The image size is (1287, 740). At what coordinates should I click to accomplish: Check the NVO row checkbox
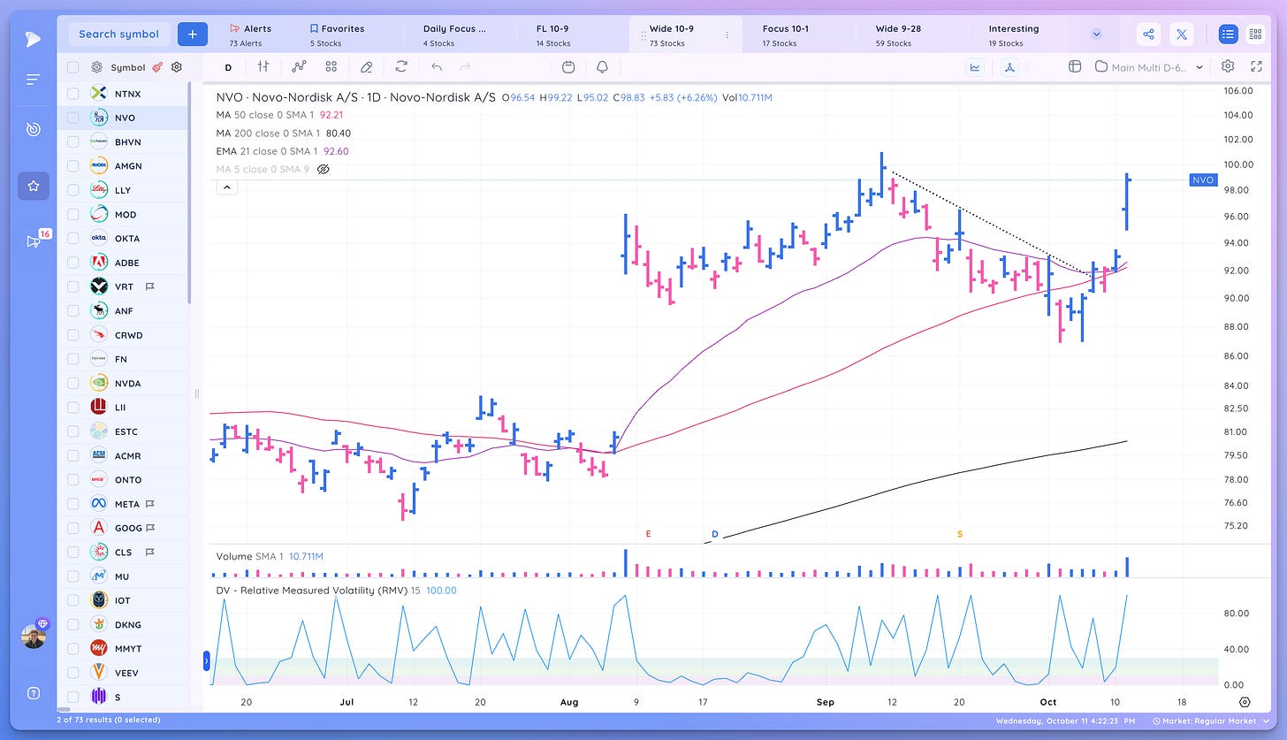click(73, 118)
